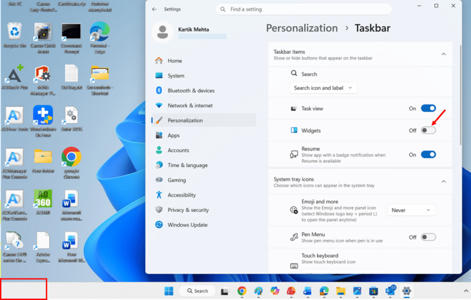This screenshot has height=300, width=471.
Task: Collapse the System tray icons section
Action: (x=443, y=181)
